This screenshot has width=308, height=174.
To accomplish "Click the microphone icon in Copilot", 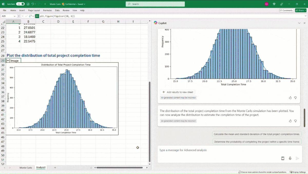I will click(x=290, y=158).
